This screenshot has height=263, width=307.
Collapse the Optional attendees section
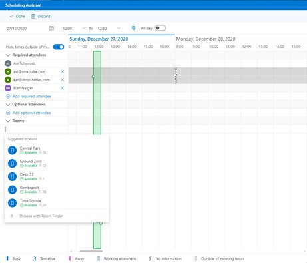8,104
